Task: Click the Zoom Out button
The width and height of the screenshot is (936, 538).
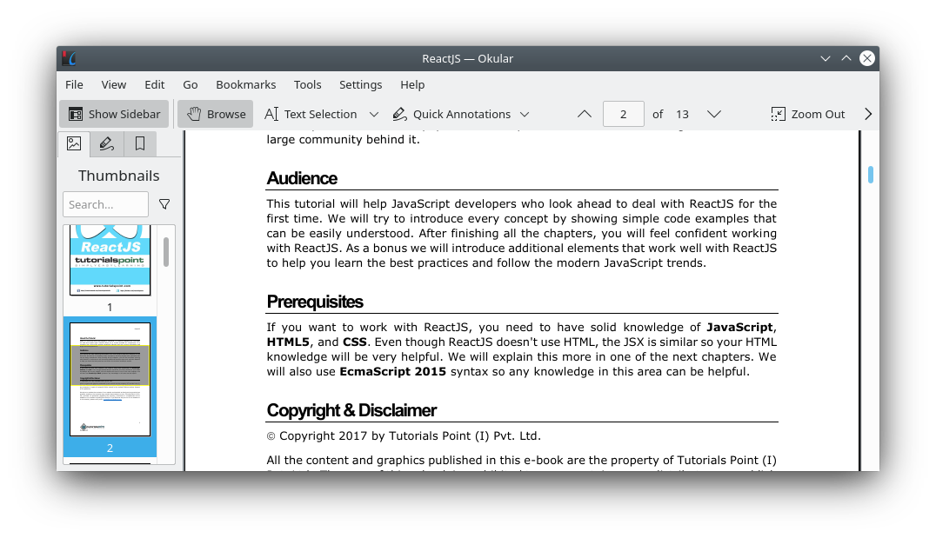Action: click(807, 114)
